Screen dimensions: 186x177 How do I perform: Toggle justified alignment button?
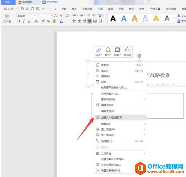click(90, 21)
